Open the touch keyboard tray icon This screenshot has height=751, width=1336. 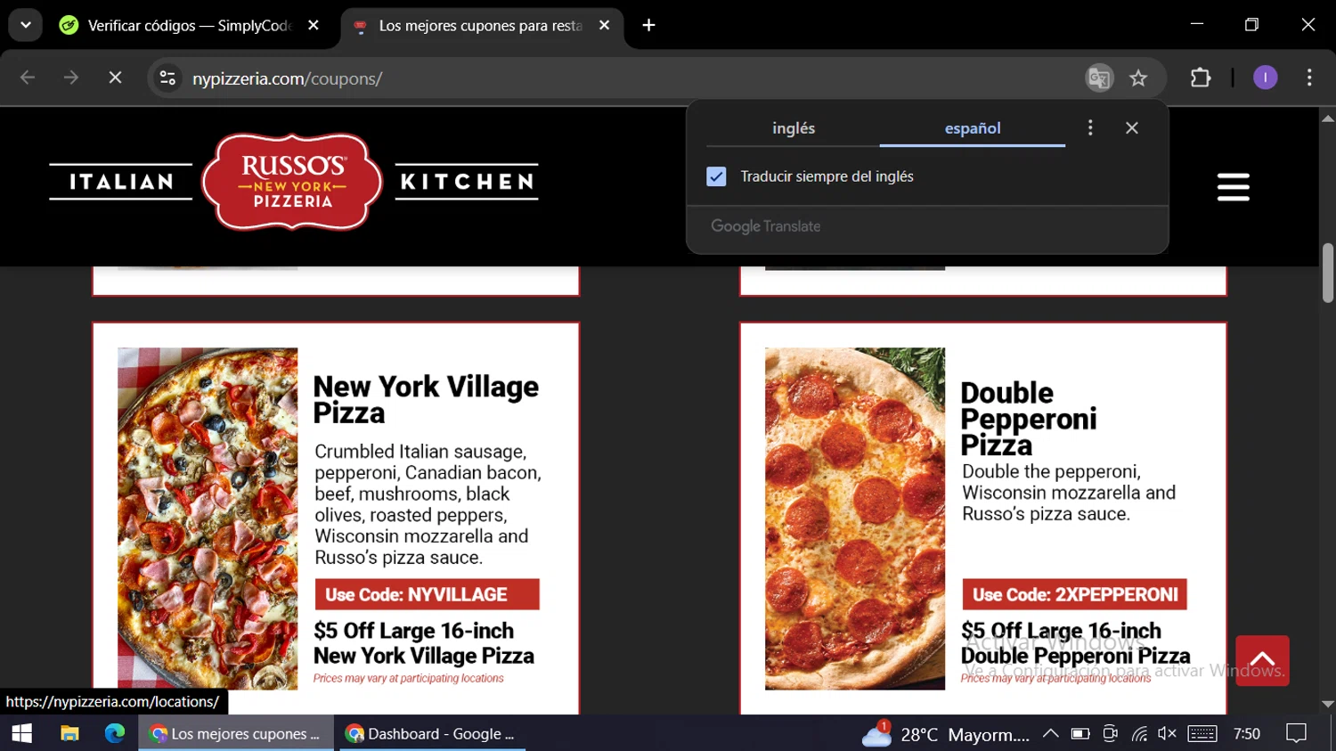pyautogui.click(x=1202, y=733)
